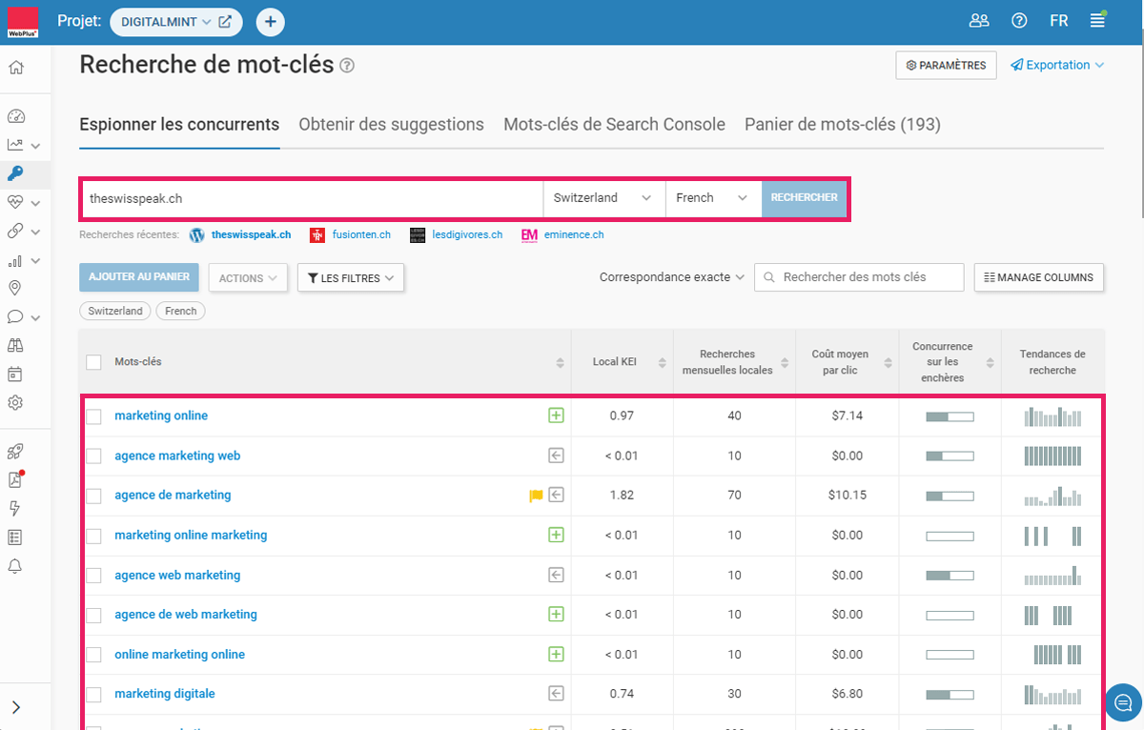Viewport: 1144px width, 730px height.
Task: Open the Correspondance exacte dropdown
Action: 672,277
